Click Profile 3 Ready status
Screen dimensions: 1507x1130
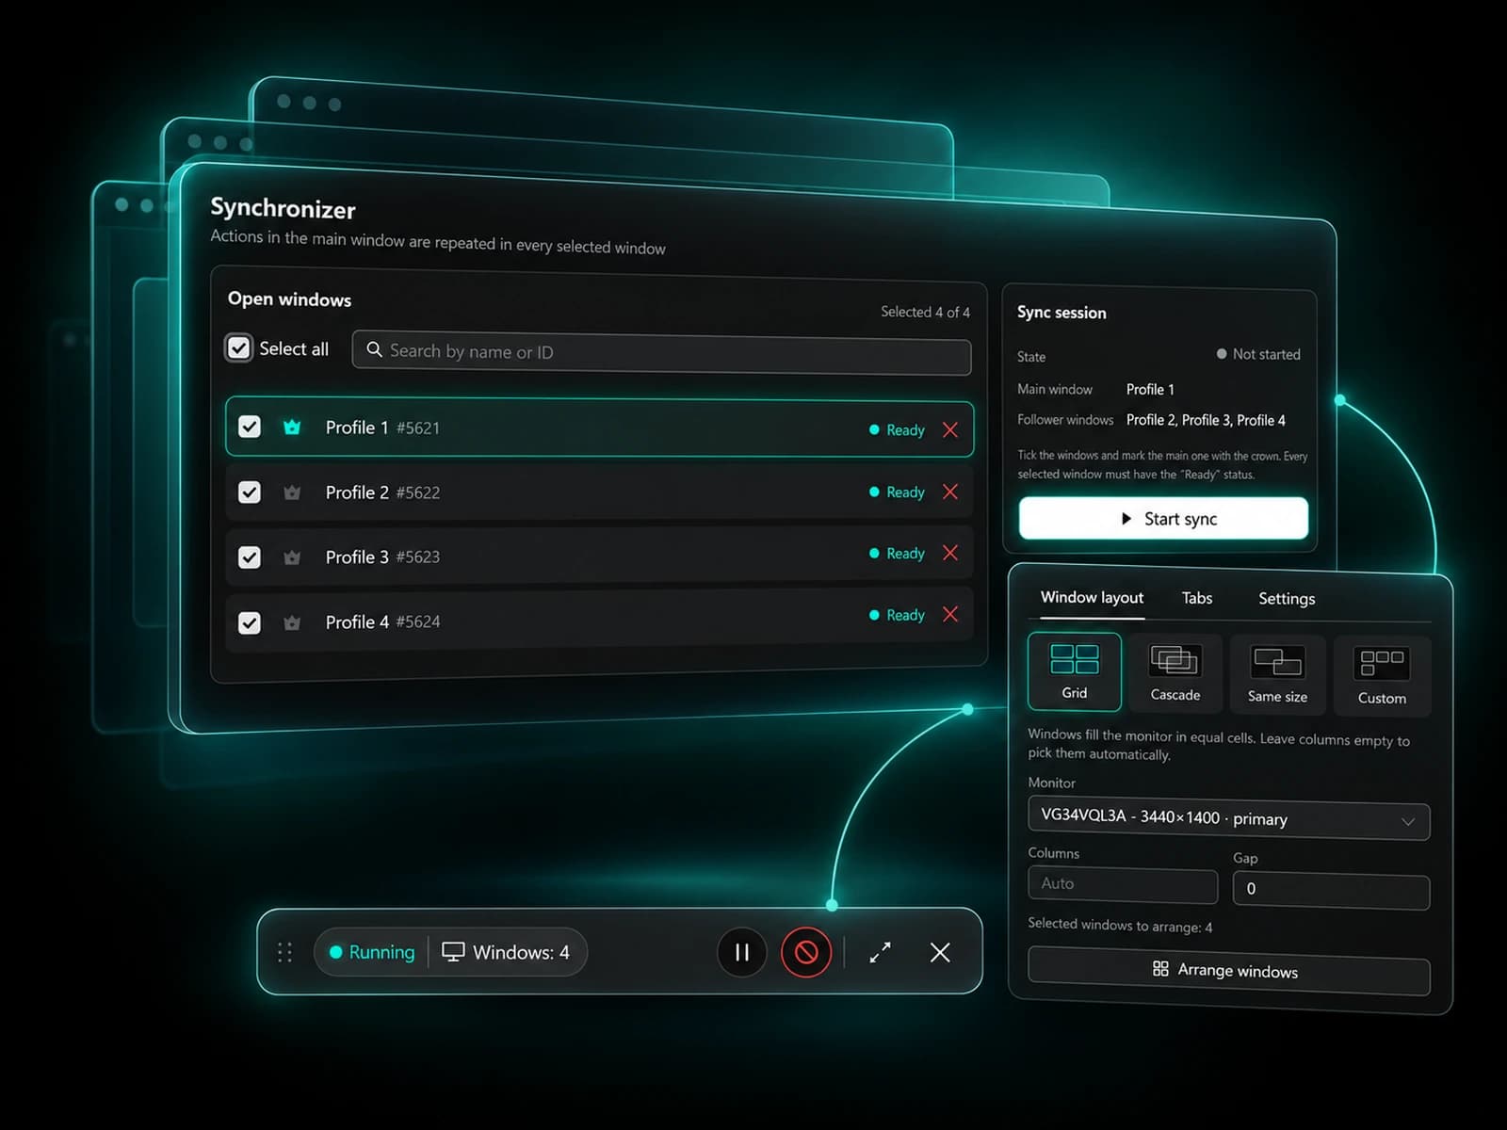click(x=897, y=553)
